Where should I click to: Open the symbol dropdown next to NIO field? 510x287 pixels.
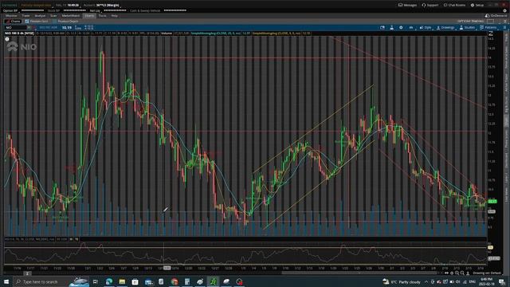point(29,28)
